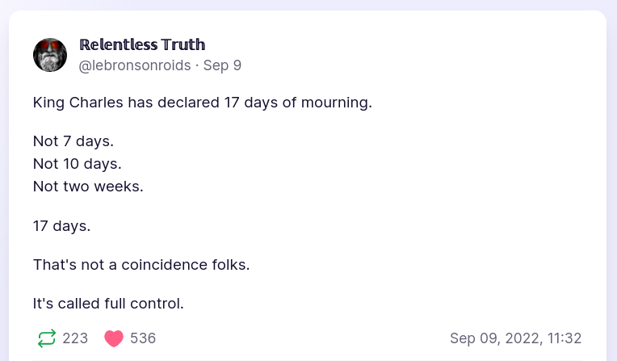Image resolution: width=617 pixels, height=361 pixels.
Task: Click 'That's not a coincidence folks.' text
Action: tap(141, 264)
